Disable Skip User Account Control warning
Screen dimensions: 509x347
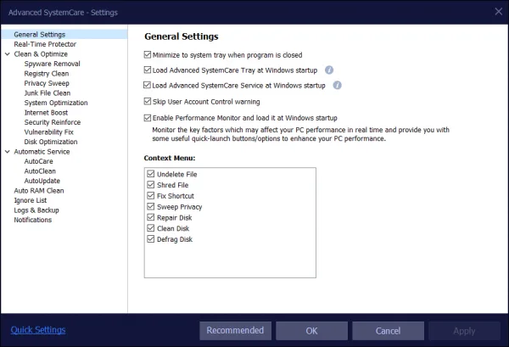(x=148, y=102)
